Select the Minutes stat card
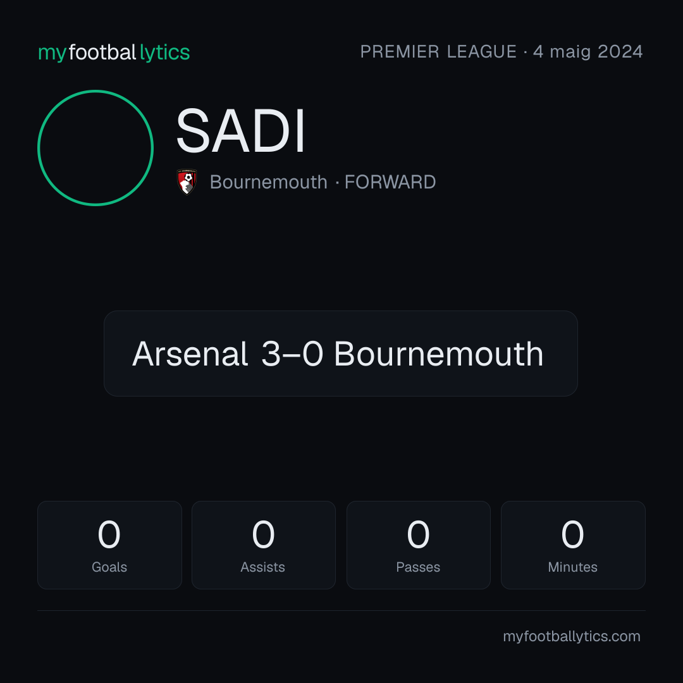 pos(573,545)
